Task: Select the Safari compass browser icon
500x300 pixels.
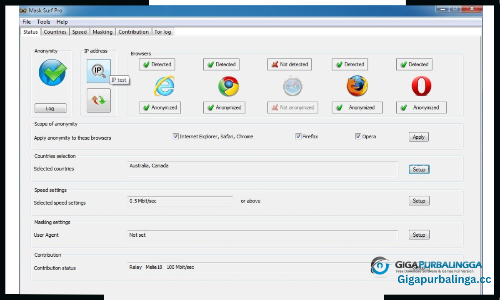Action: (292, 86)
